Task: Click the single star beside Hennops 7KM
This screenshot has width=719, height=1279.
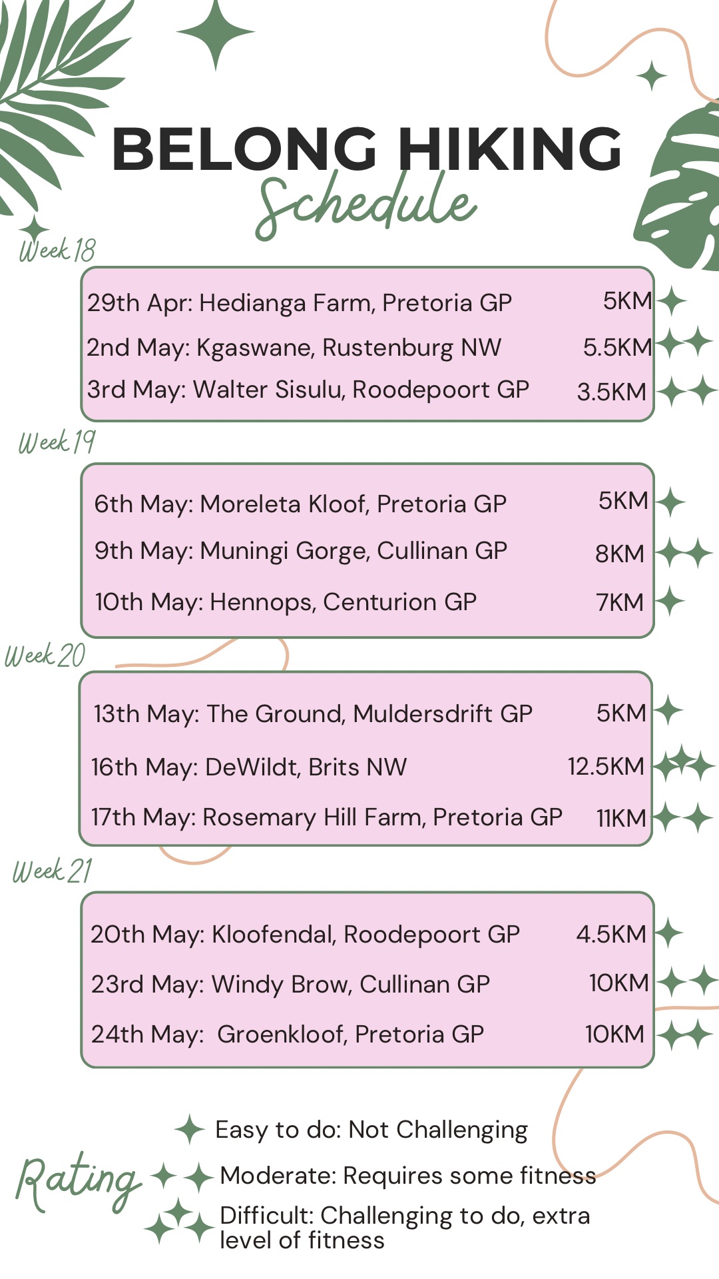Action: coord(670,602)
